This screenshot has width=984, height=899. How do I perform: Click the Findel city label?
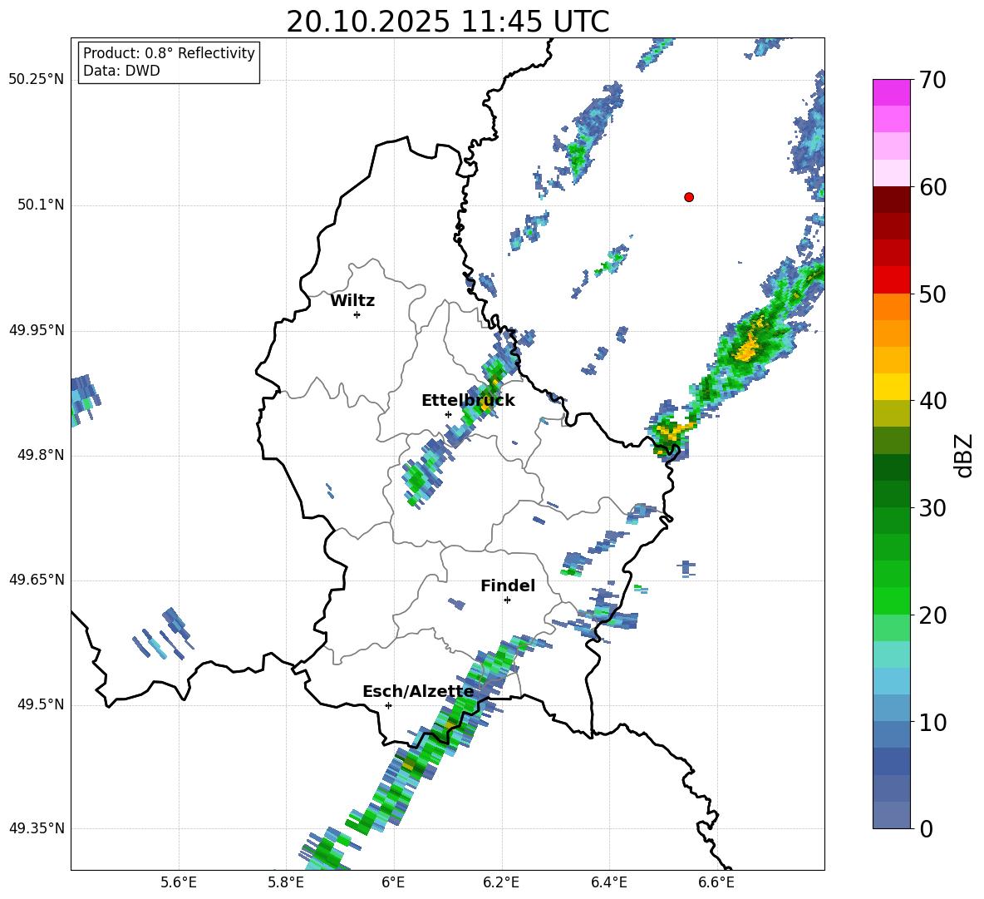(508, 585)
